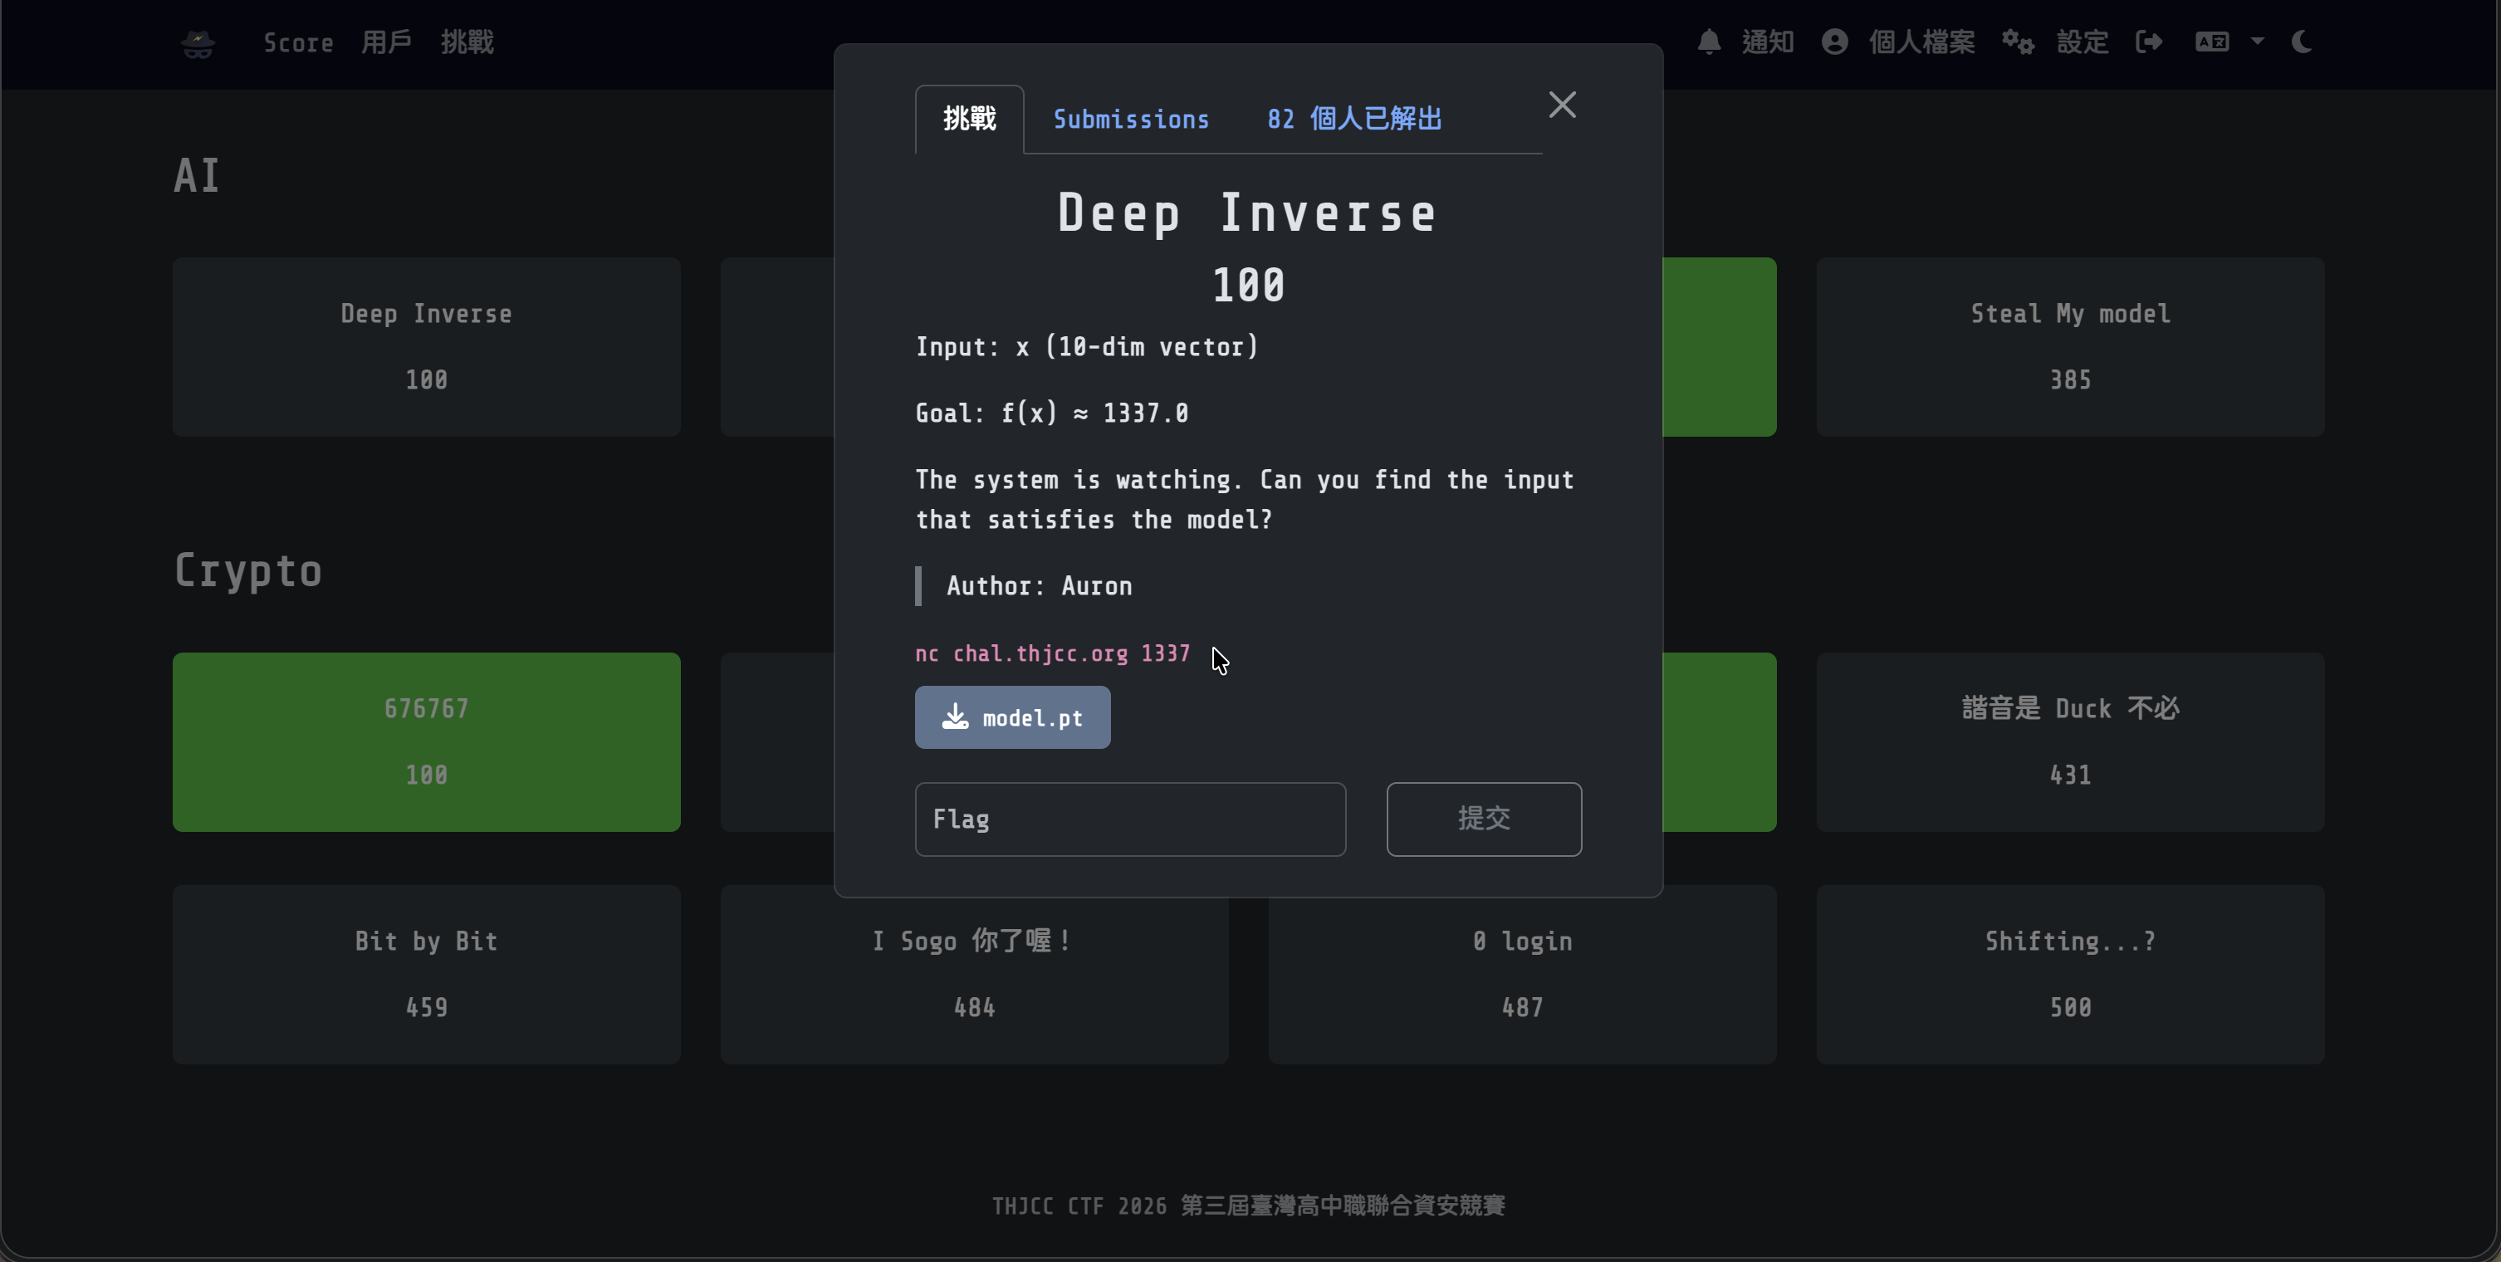Viewport: 2501px width, 1262px height.
Task: Click the logout arrow icon
Action: pyautogui.click(x=2149, y=42)
